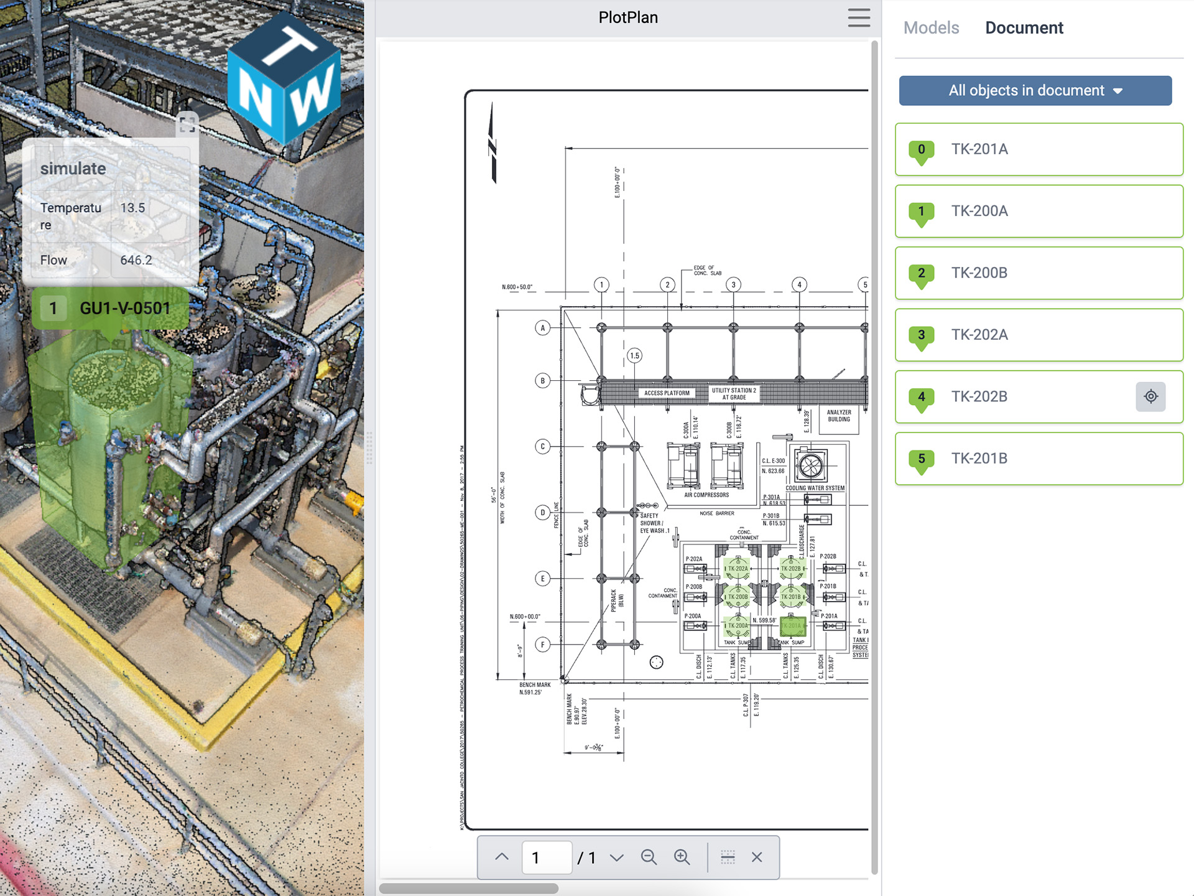Viewport: 1194px width, 896px height.
Task: Click the page number input field
Action: [x=546, y=857]
